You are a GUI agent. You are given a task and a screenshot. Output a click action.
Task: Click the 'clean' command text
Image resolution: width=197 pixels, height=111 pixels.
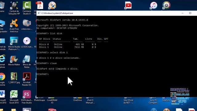coord(53,63)
